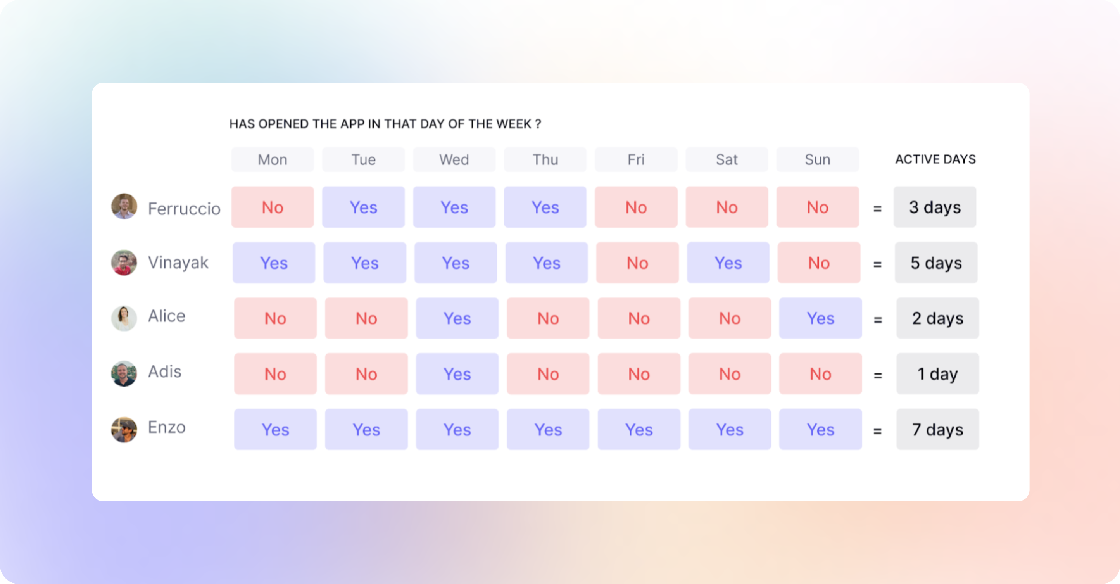The width and height of the screenshot is (1120, 584).
Task: Select Enzo's profile picture
Action: 124,430
